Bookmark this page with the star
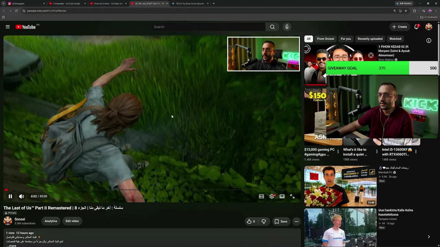 [x=406, y=11]
